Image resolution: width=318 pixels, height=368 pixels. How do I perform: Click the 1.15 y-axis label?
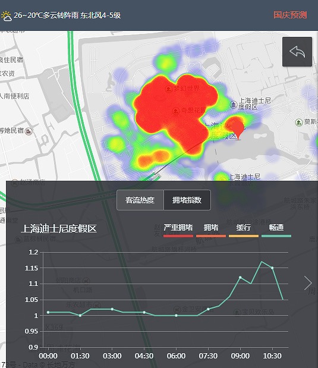[x=32, y=268]
